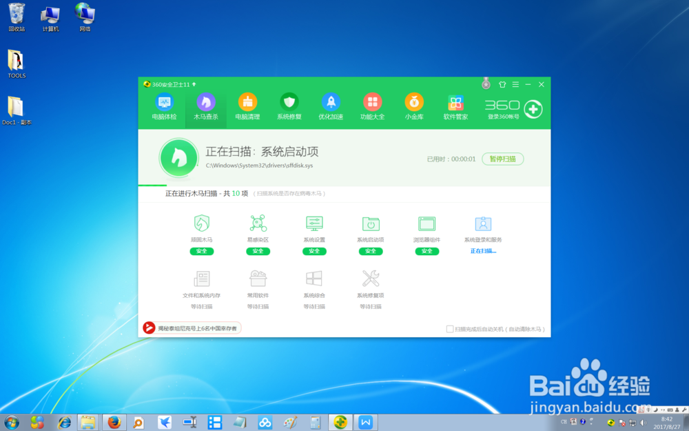Screen dimensions: 689x431
Task: Open Paint palette icon in taskbar
Action: pyautogui.click(x=290, y=423)
